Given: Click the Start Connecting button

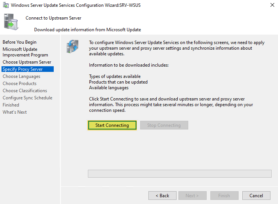Looking at the screenshot, I should pyautogui.click(x=112, y=125).
